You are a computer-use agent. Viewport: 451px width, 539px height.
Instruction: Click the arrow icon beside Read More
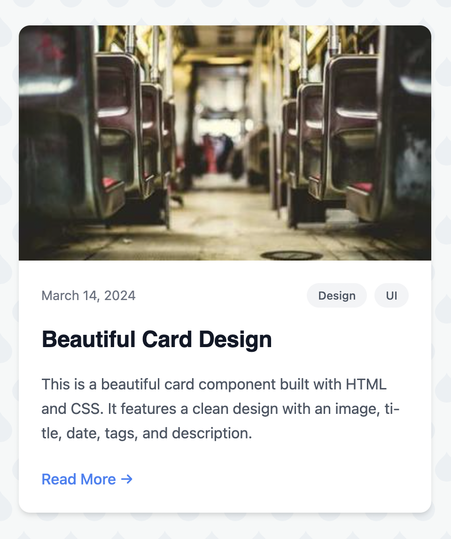tap(127, 479)
